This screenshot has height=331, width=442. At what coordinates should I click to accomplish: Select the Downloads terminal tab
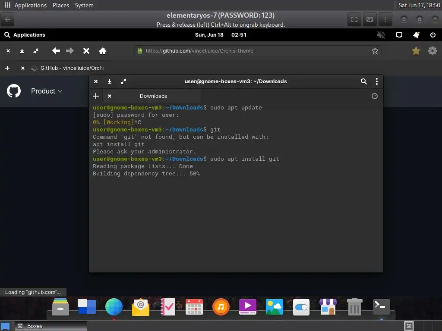click(152, 96)
